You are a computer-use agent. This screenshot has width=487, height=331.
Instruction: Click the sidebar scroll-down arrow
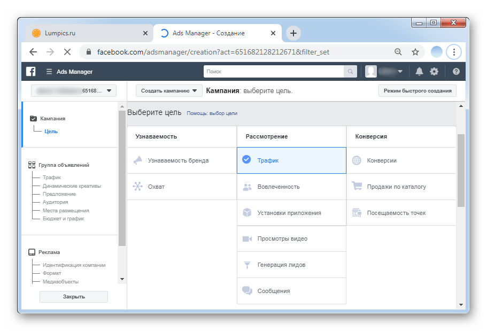(122, 279)
